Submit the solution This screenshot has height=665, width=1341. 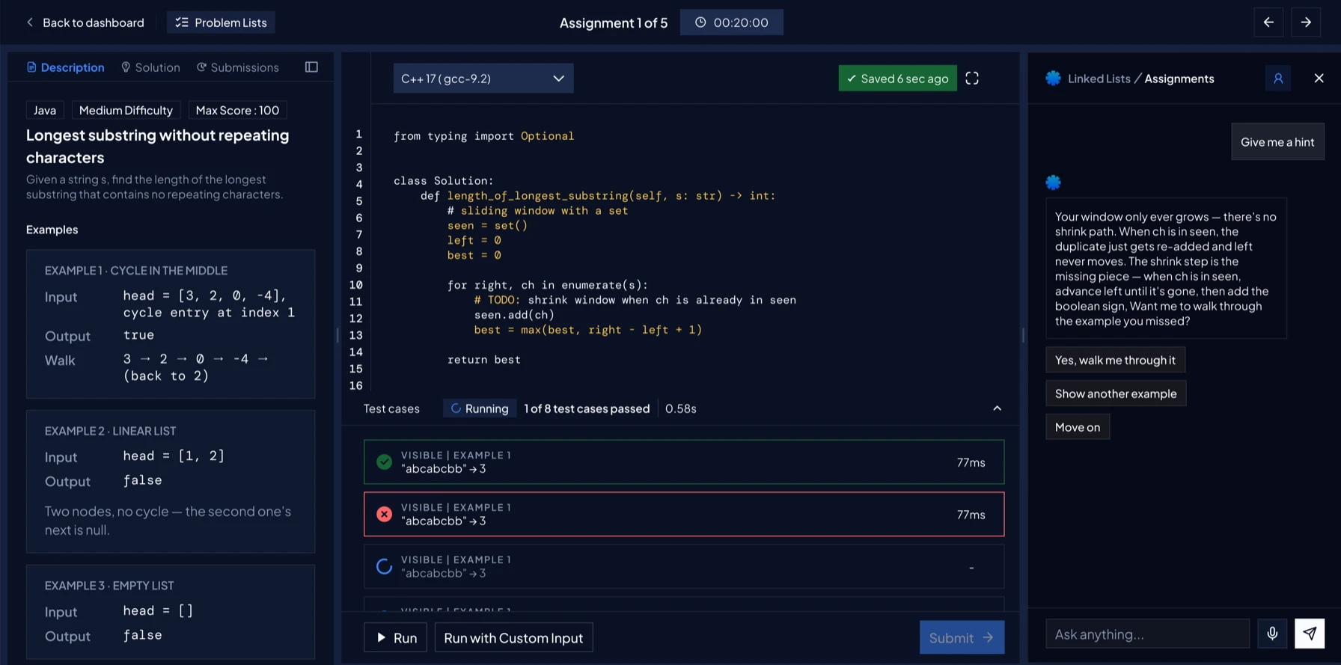point(962,638)
